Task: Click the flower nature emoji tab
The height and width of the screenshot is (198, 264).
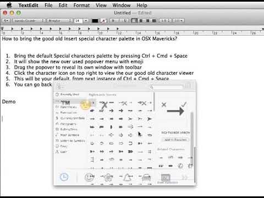Action: pyautogui.click(x=108, y=177)
